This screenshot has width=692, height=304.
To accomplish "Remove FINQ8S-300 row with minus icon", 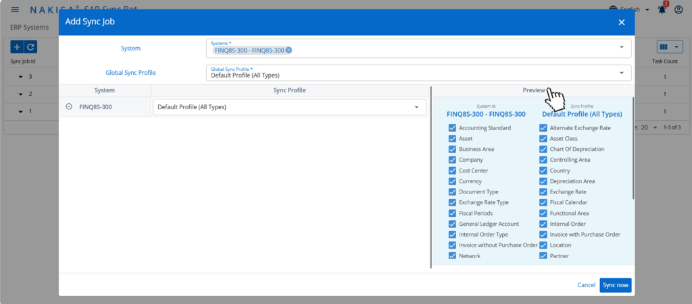I will click(x=69, y=107).
